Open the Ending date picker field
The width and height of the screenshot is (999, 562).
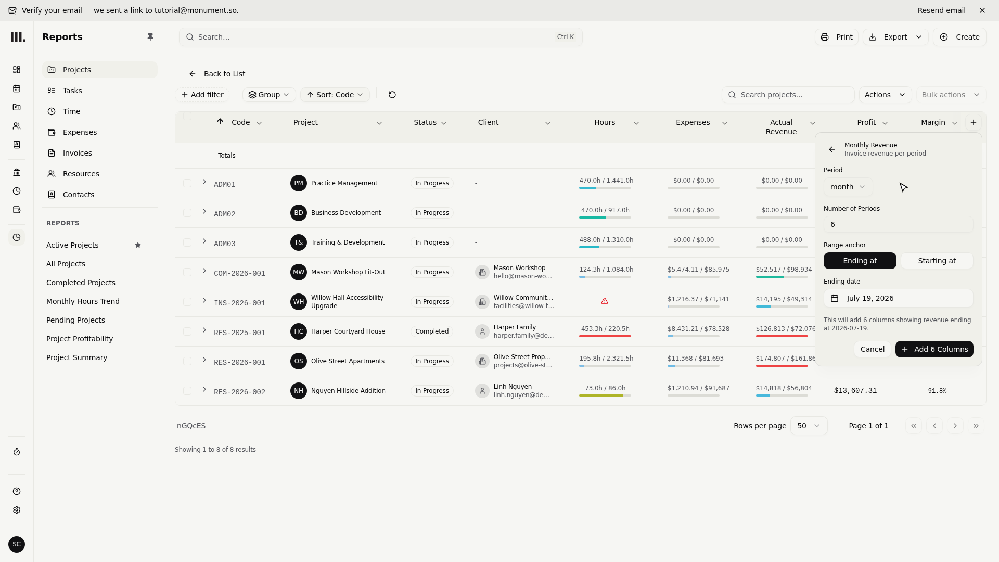[898, 298]
